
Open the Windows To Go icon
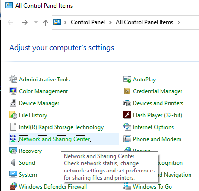pyautogui.click(x=127, y=186)
